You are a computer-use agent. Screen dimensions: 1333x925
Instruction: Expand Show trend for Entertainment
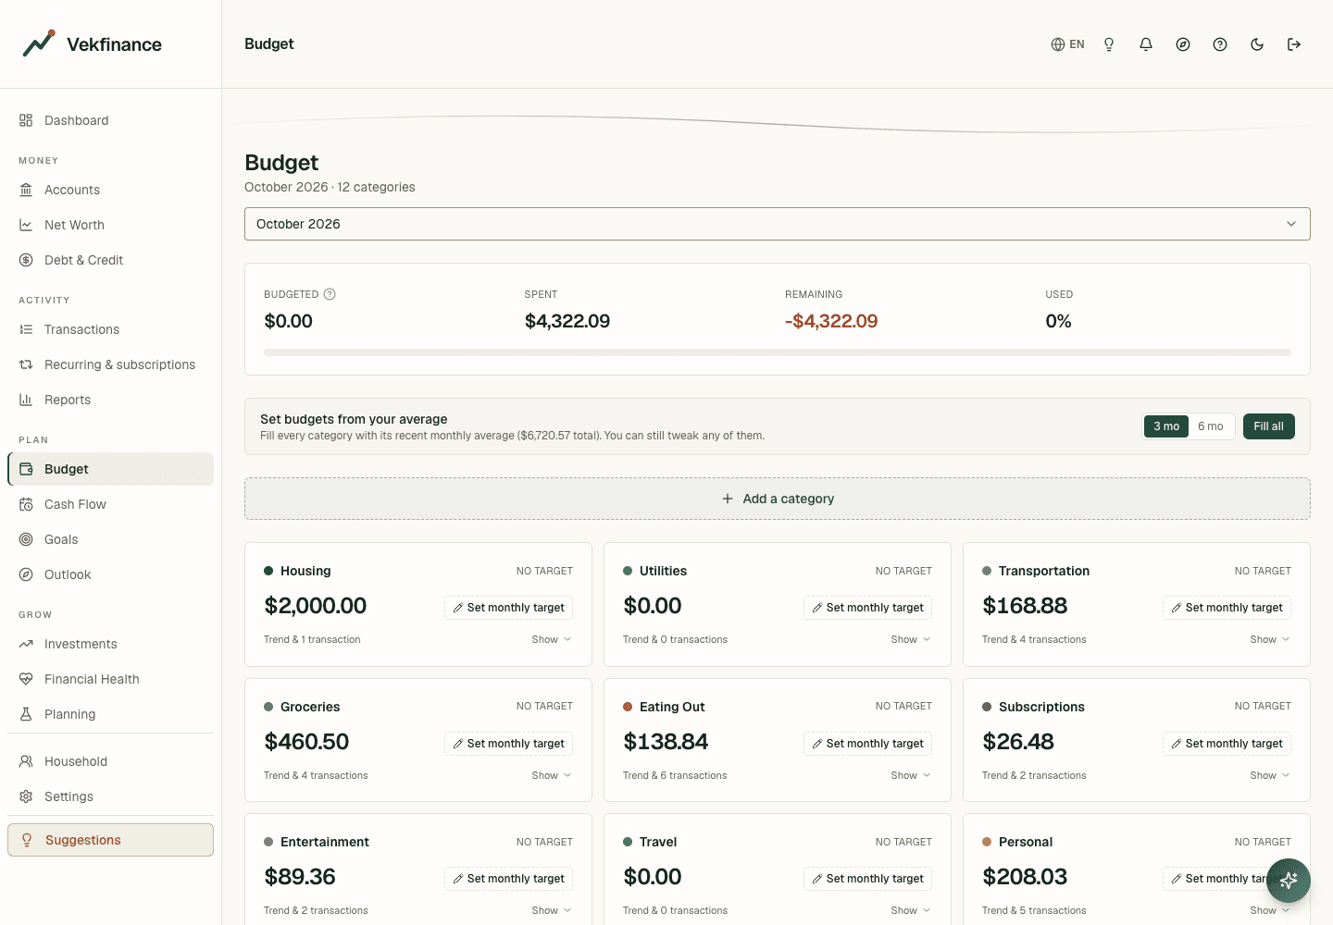[552, 910]
